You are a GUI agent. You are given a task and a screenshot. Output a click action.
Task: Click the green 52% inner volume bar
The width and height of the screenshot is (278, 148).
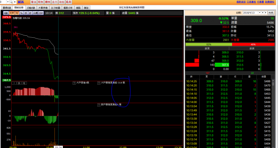[208, 45]
